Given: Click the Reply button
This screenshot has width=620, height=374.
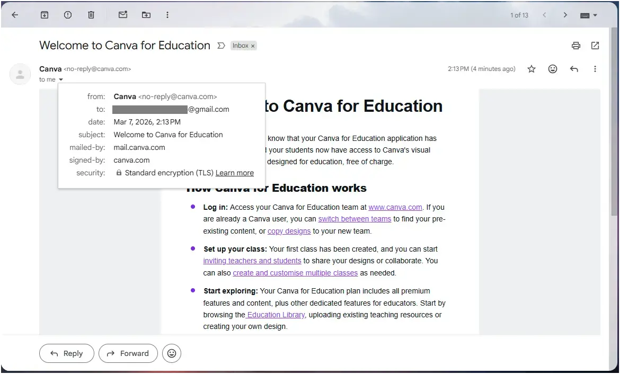Looking at the screenshot, I should [x=66, y=353].
